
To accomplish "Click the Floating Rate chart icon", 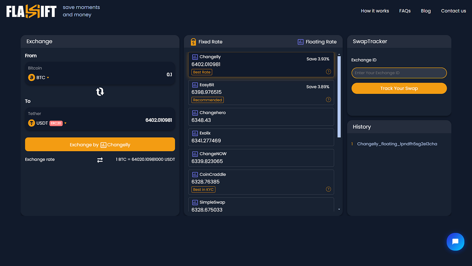I will pos(300,42).
